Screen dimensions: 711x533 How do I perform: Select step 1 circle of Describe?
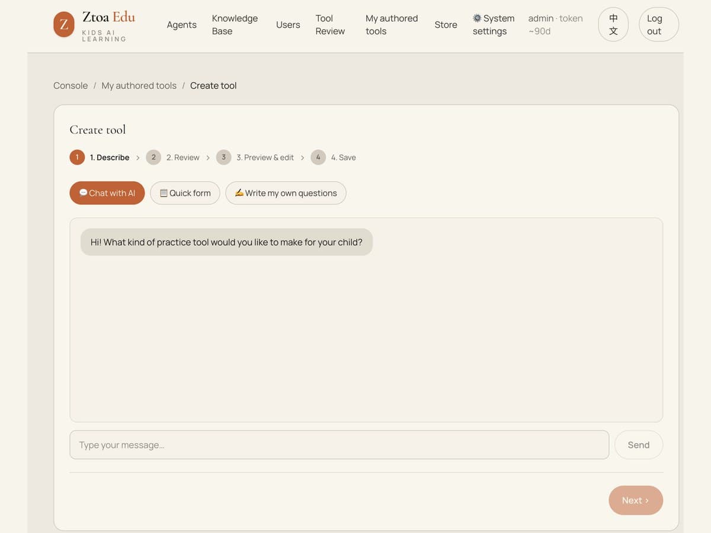77,157
